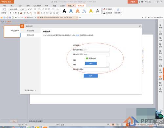This screenshot has height=128, width=164.
Task: Select slide 1 thumbnail in the slide panel
Action: tap(12, 31)
